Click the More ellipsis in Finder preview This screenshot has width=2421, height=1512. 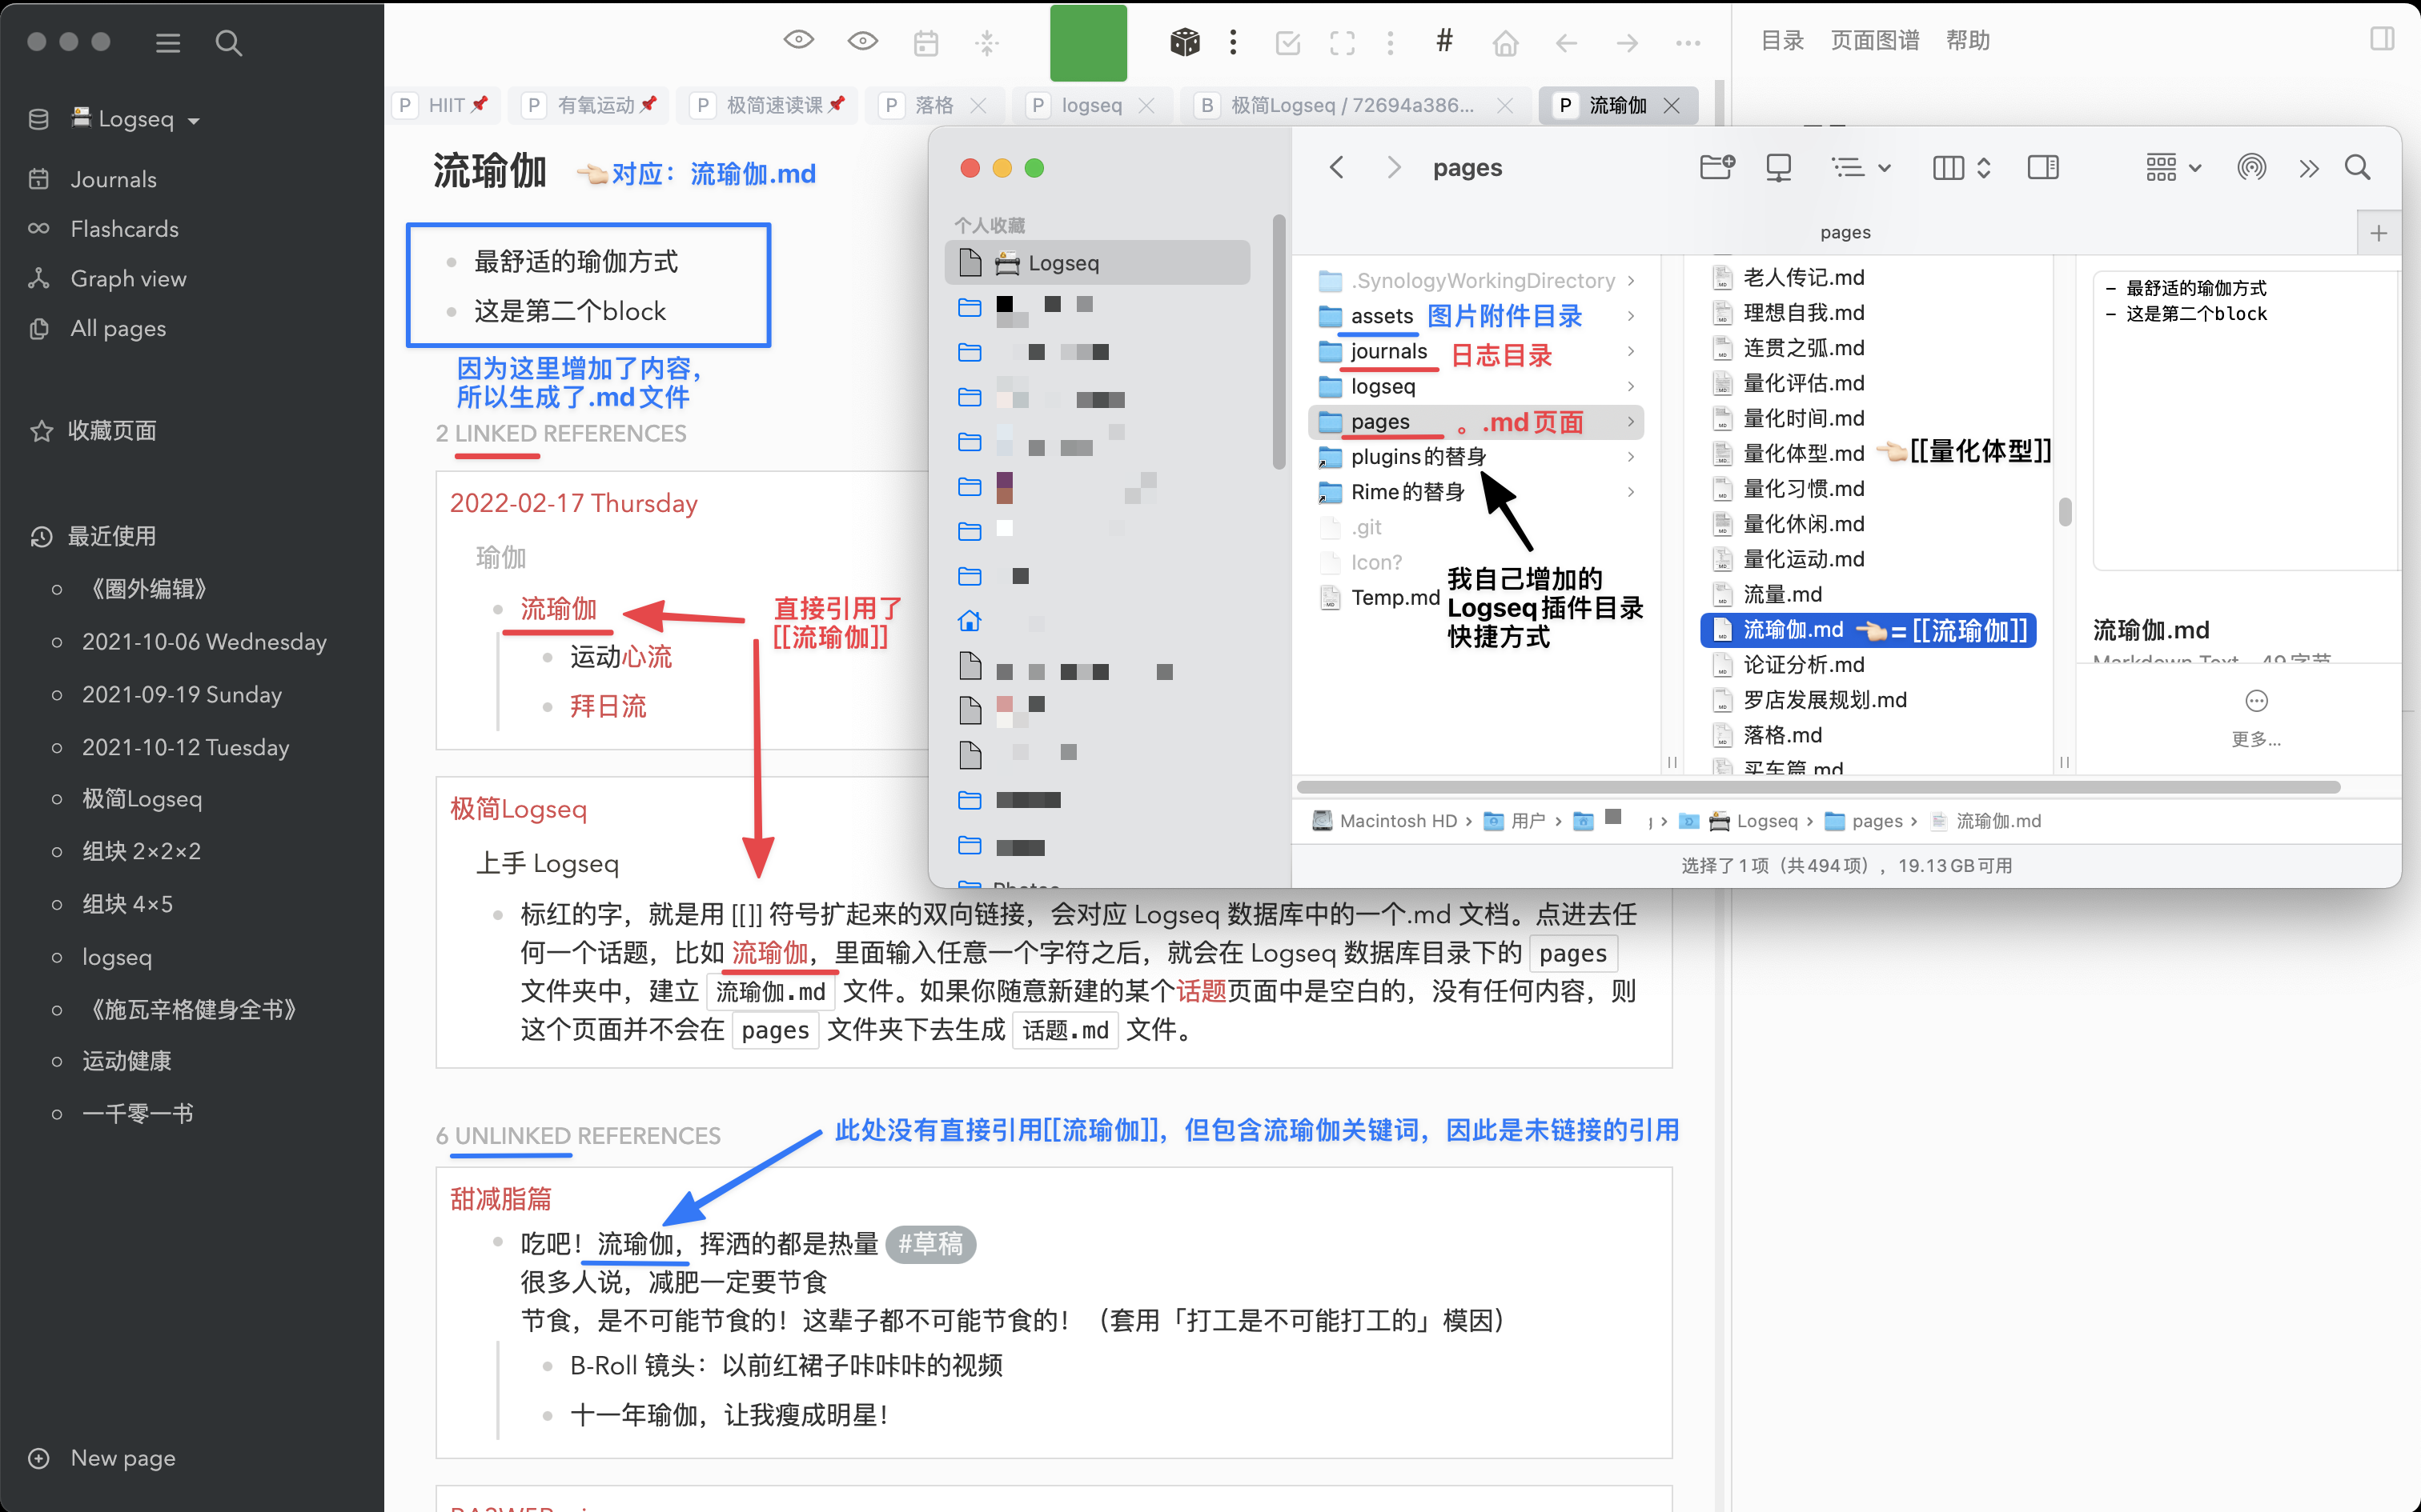coord(2256,701)
